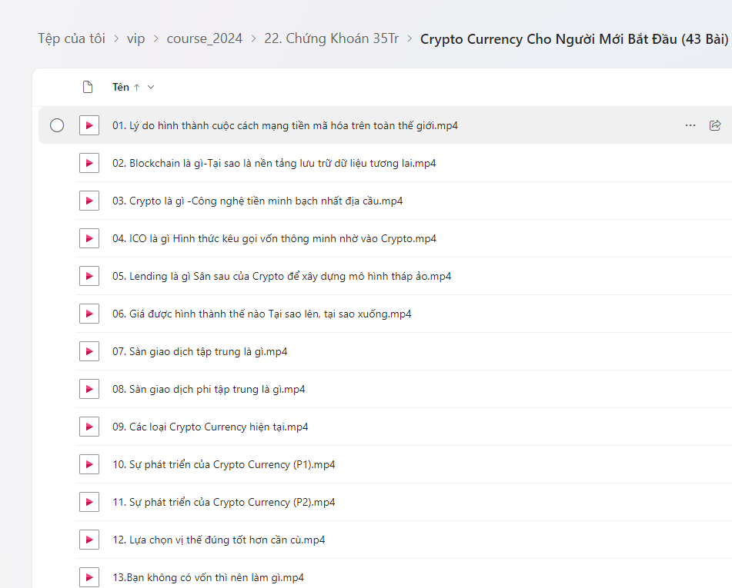732x588 pixels.
Task: Open 09. Các loại Crypto Currency file
Action: 210,427
